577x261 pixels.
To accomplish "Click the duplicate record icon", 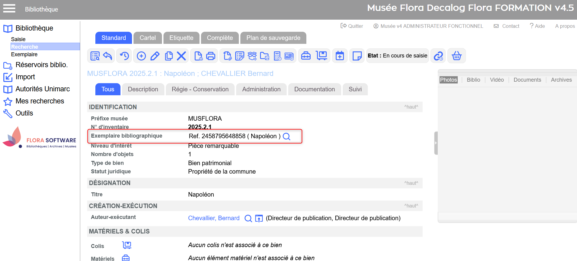I will coord(169,56).
